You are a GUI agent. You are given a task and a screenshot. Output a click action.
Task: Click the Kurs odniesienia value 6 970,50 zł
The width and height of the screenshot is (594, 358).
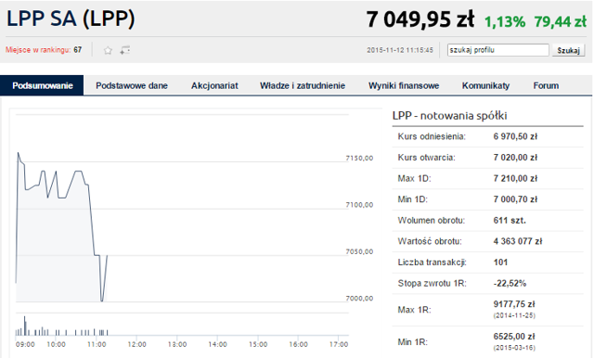point(515,136)
